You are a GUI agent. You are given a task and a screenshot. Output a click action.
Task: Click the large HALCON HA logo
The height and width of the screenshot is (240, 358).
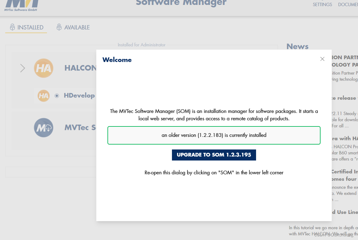point(44,68)
